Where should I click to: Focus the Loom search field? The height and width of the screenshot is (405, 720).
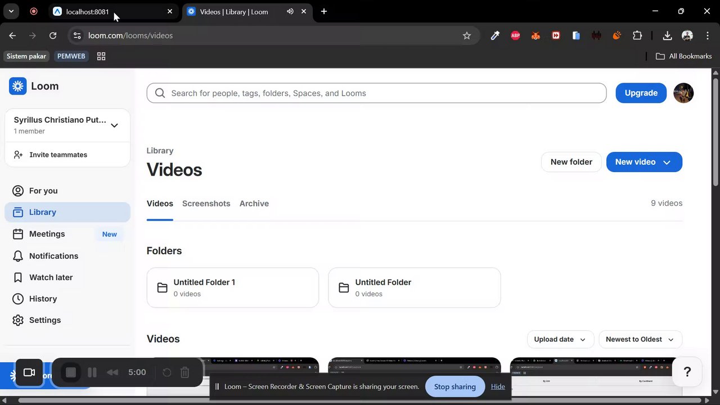(376, 93)
